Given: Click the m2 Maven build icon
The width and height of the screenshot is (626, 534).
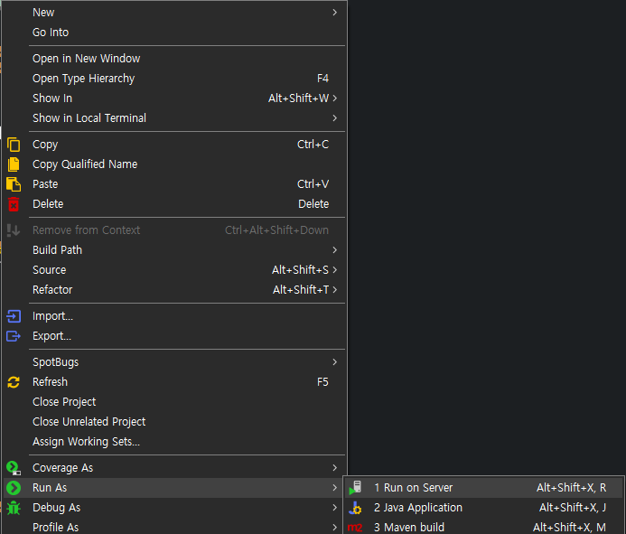Looking at the screenshot, I should point(355,528).
